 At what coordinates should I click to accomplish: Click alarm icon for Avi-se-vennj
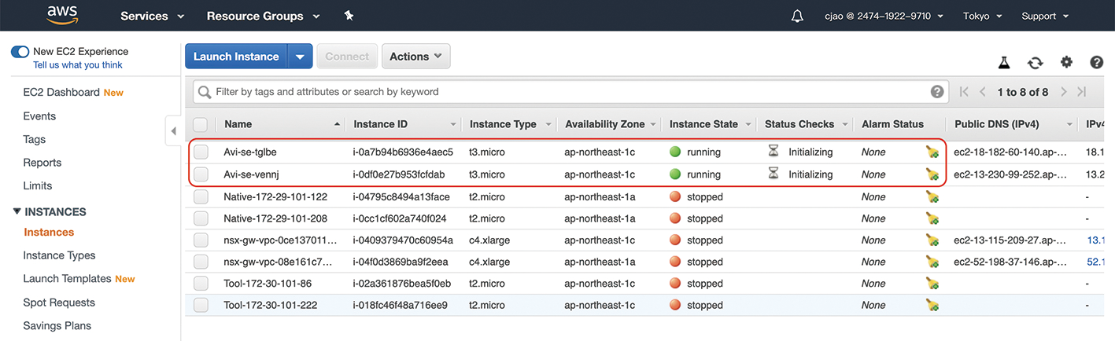pyautogui.click(x=932, y=174)
